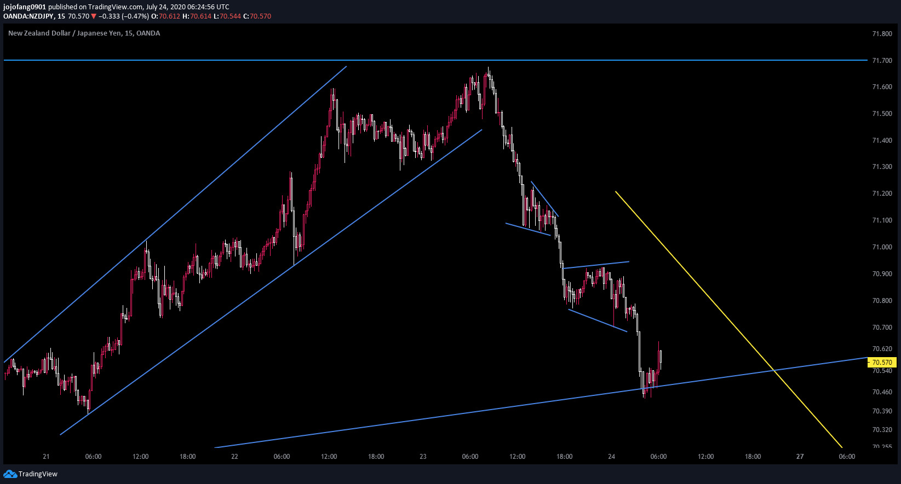
Task: Click the 71.400 price axis label
Action: tap(882, 141)
